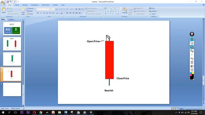The width and height of the screenshot is (205, 115).
Task: Open the font color picker
Action: (x=61, y=13)
